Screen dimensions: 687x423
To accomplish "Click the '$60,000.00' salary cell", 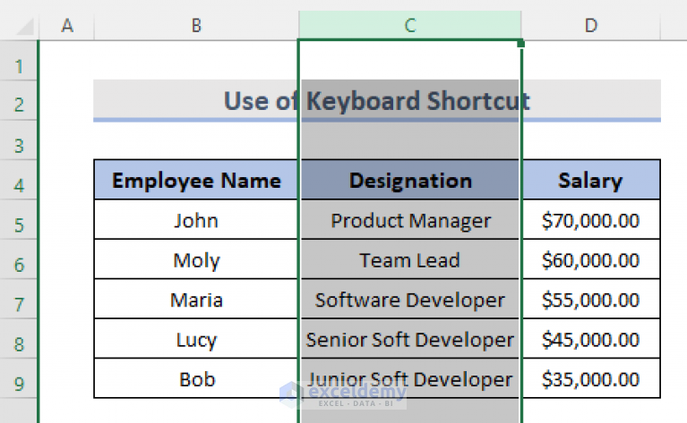I will 590,259.
